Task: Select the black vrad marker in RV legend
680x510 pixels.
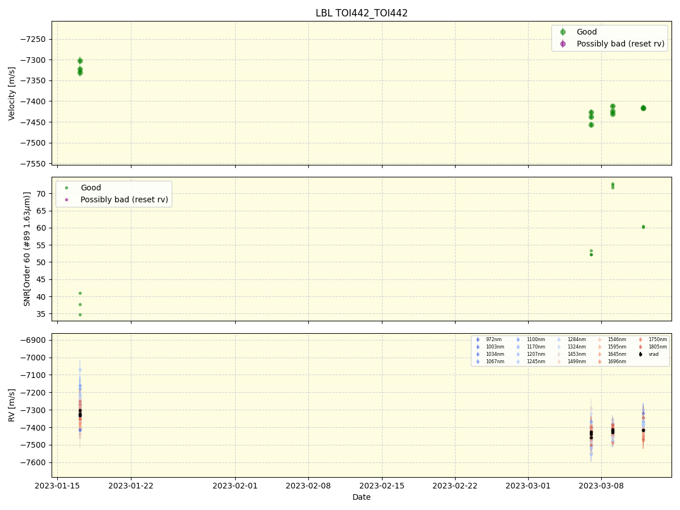Action: (640, 354)
